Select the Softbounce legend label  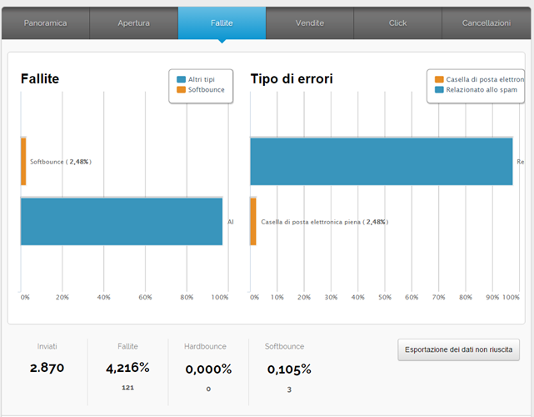(x=207, y=90)
